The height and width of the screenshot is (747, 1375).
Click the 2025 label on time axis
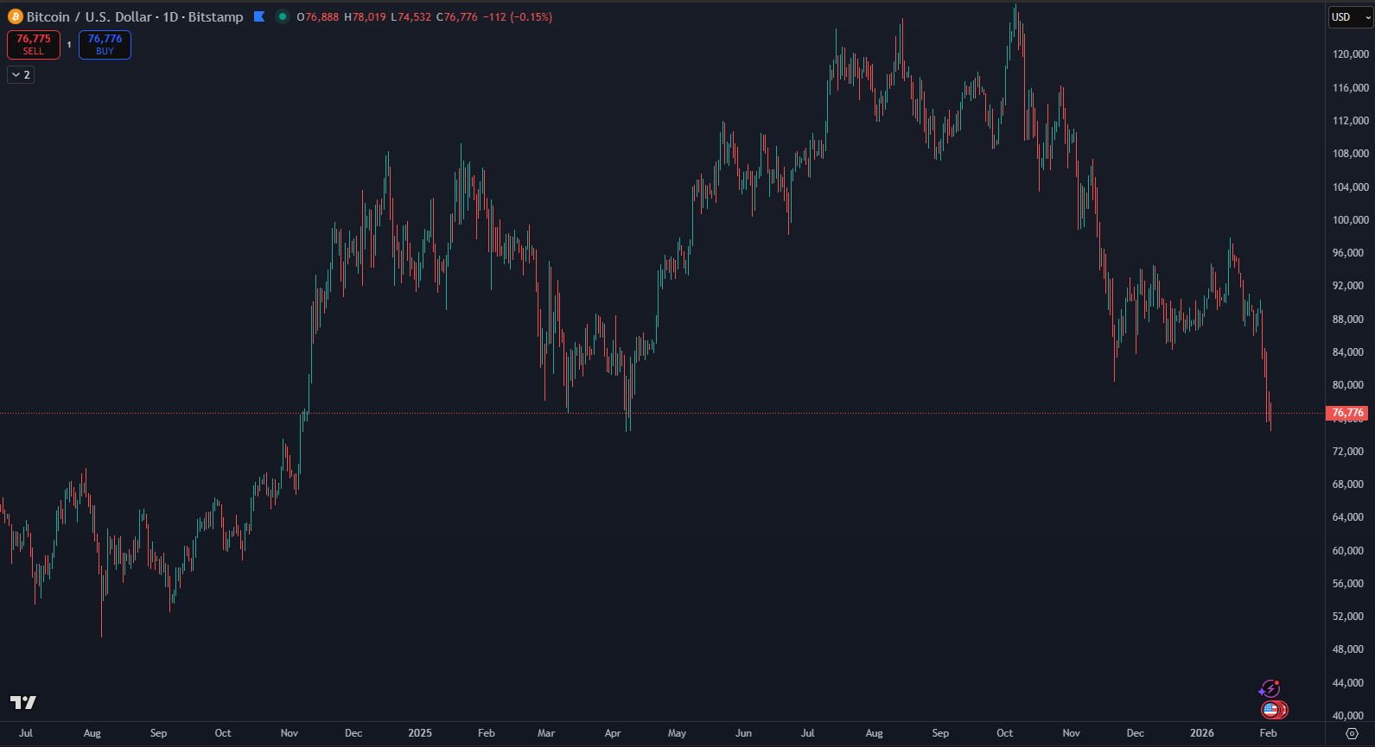(x=420, y=733)
